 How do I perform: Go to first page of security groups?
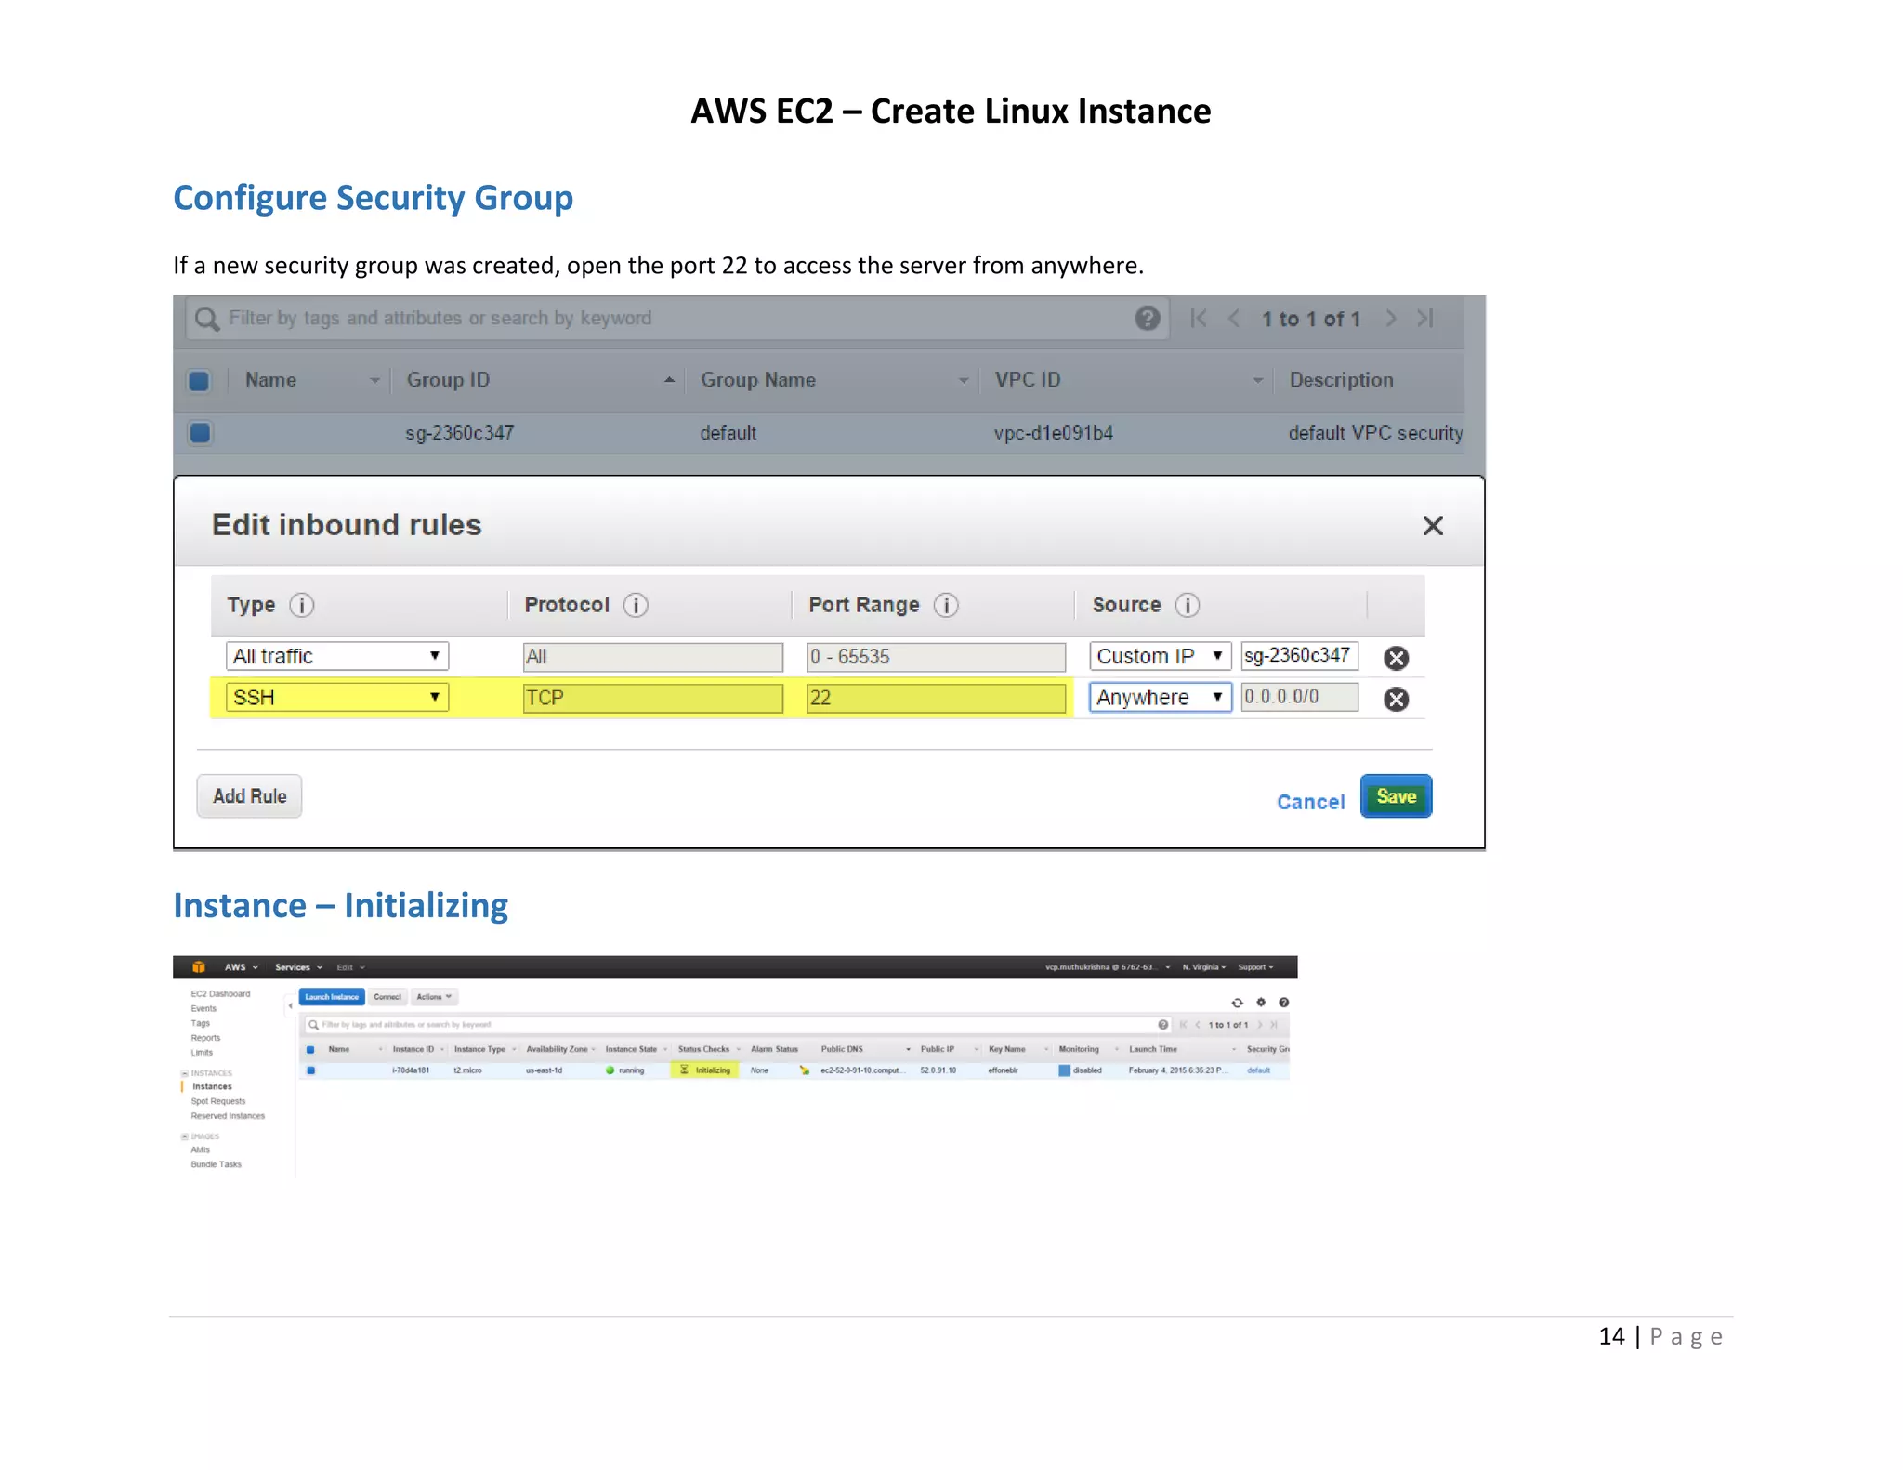pos(1199,319)
